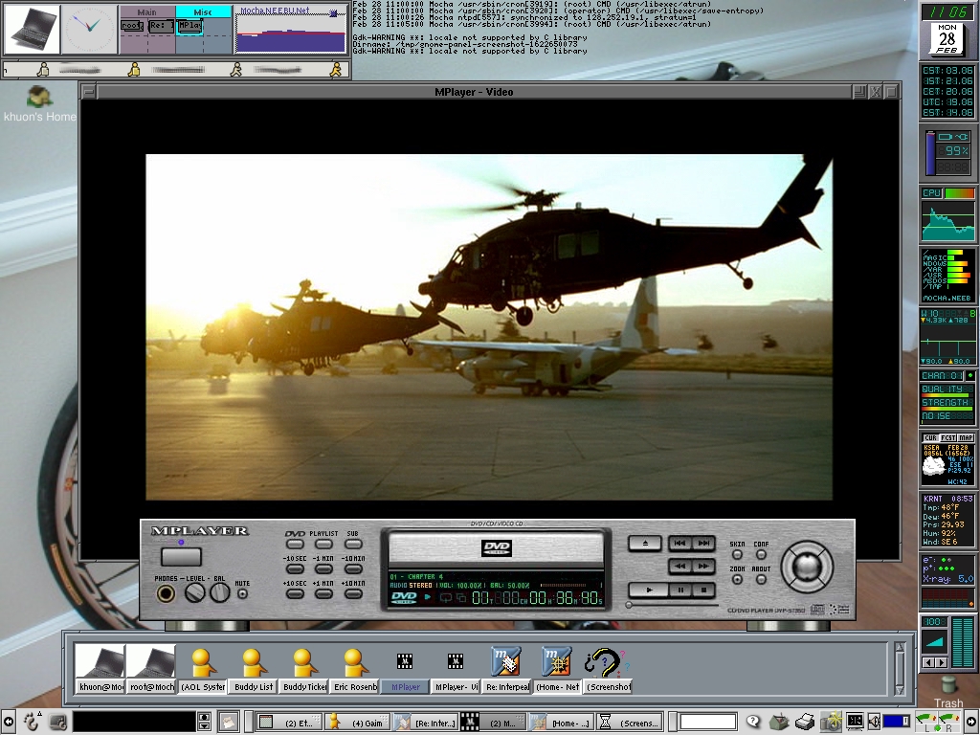
Task: Seek back with the -1 MIN button
Action: [x=323, y=568]
